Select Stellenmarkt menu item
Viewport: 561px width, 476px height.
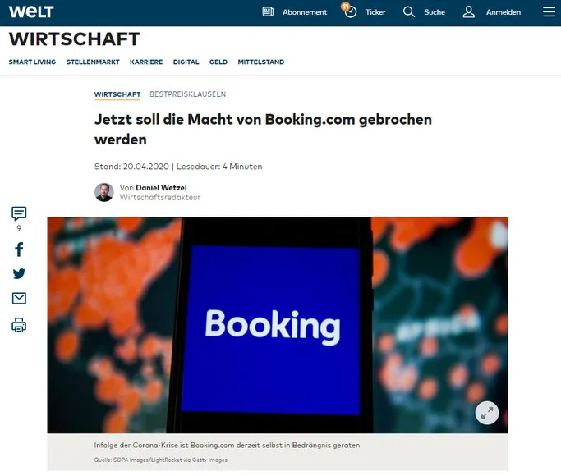(93, 62)
